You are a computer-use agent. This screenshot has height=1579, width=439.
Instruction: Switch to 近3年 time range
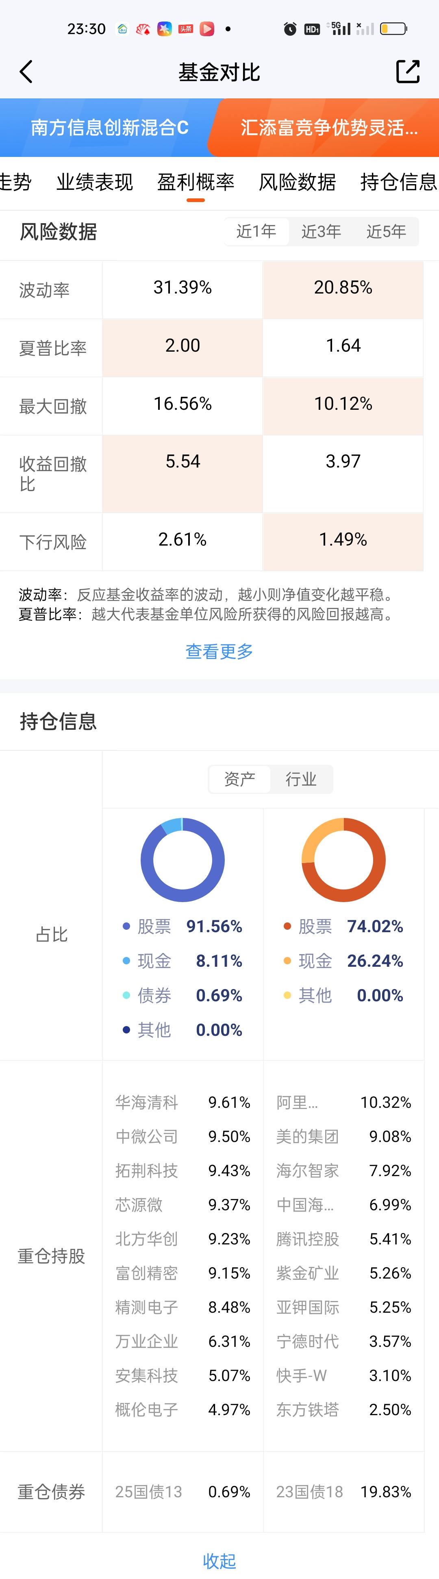coord(321,231)
